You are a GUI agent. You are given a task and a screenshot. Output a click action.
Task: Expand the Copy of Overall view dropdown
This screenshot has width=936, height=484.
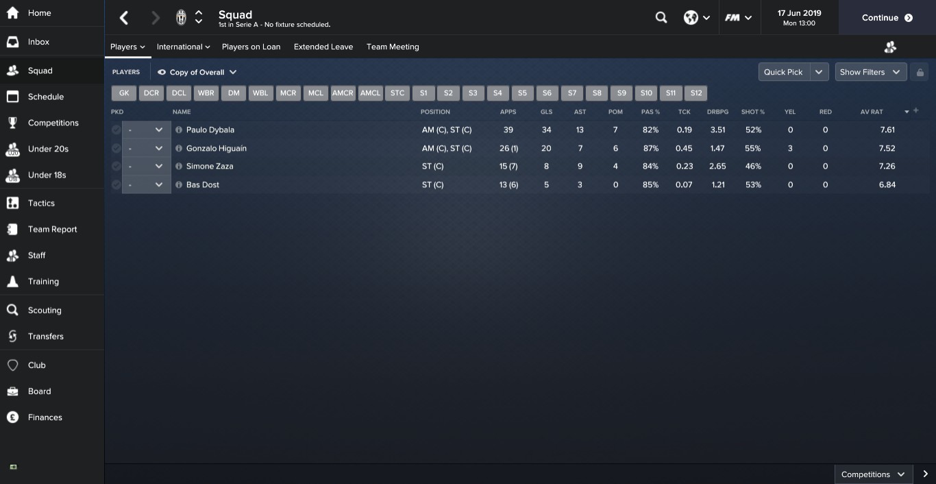click(197, 72)
